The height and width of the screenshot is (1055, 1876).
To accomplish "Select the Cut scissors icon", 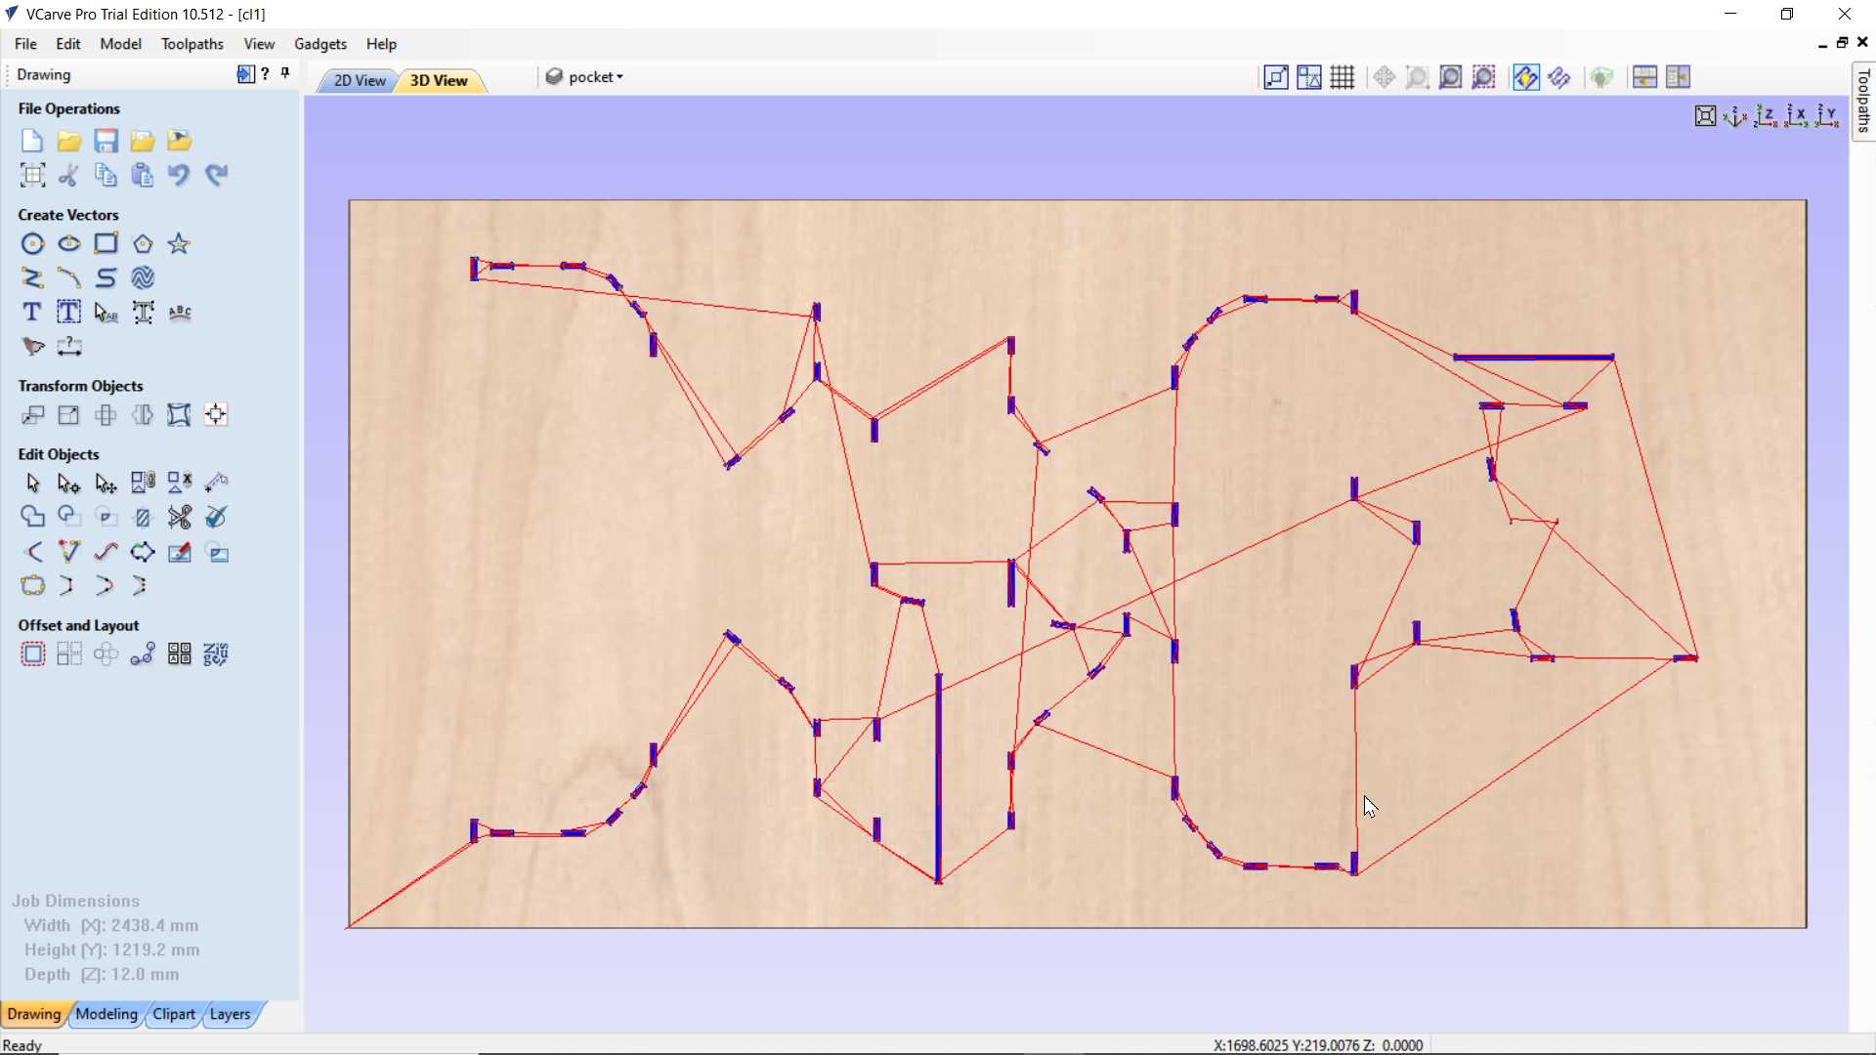I will pyautogui.click(x=69, y=175).
